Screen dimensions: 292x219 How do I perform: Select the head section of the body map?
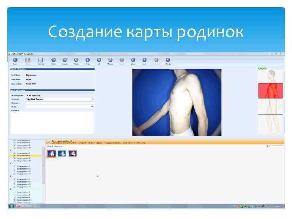tap(271, 76)
